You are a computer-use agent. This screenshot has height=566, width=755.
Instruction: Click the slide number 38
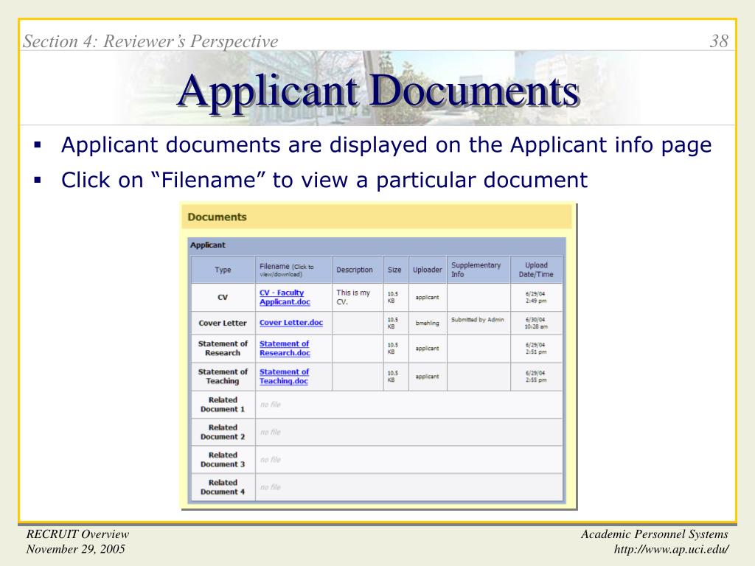pos(720,41)
